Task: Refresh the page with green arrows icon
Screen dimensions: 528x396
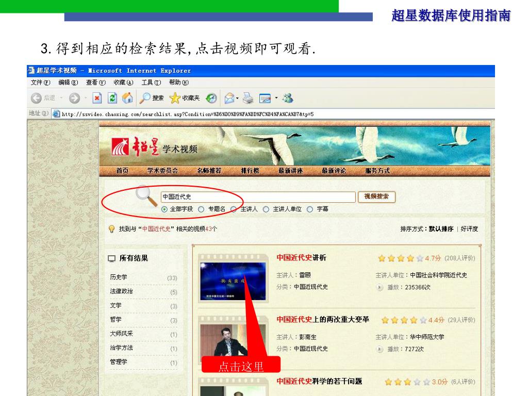Action: click(112, 98)
